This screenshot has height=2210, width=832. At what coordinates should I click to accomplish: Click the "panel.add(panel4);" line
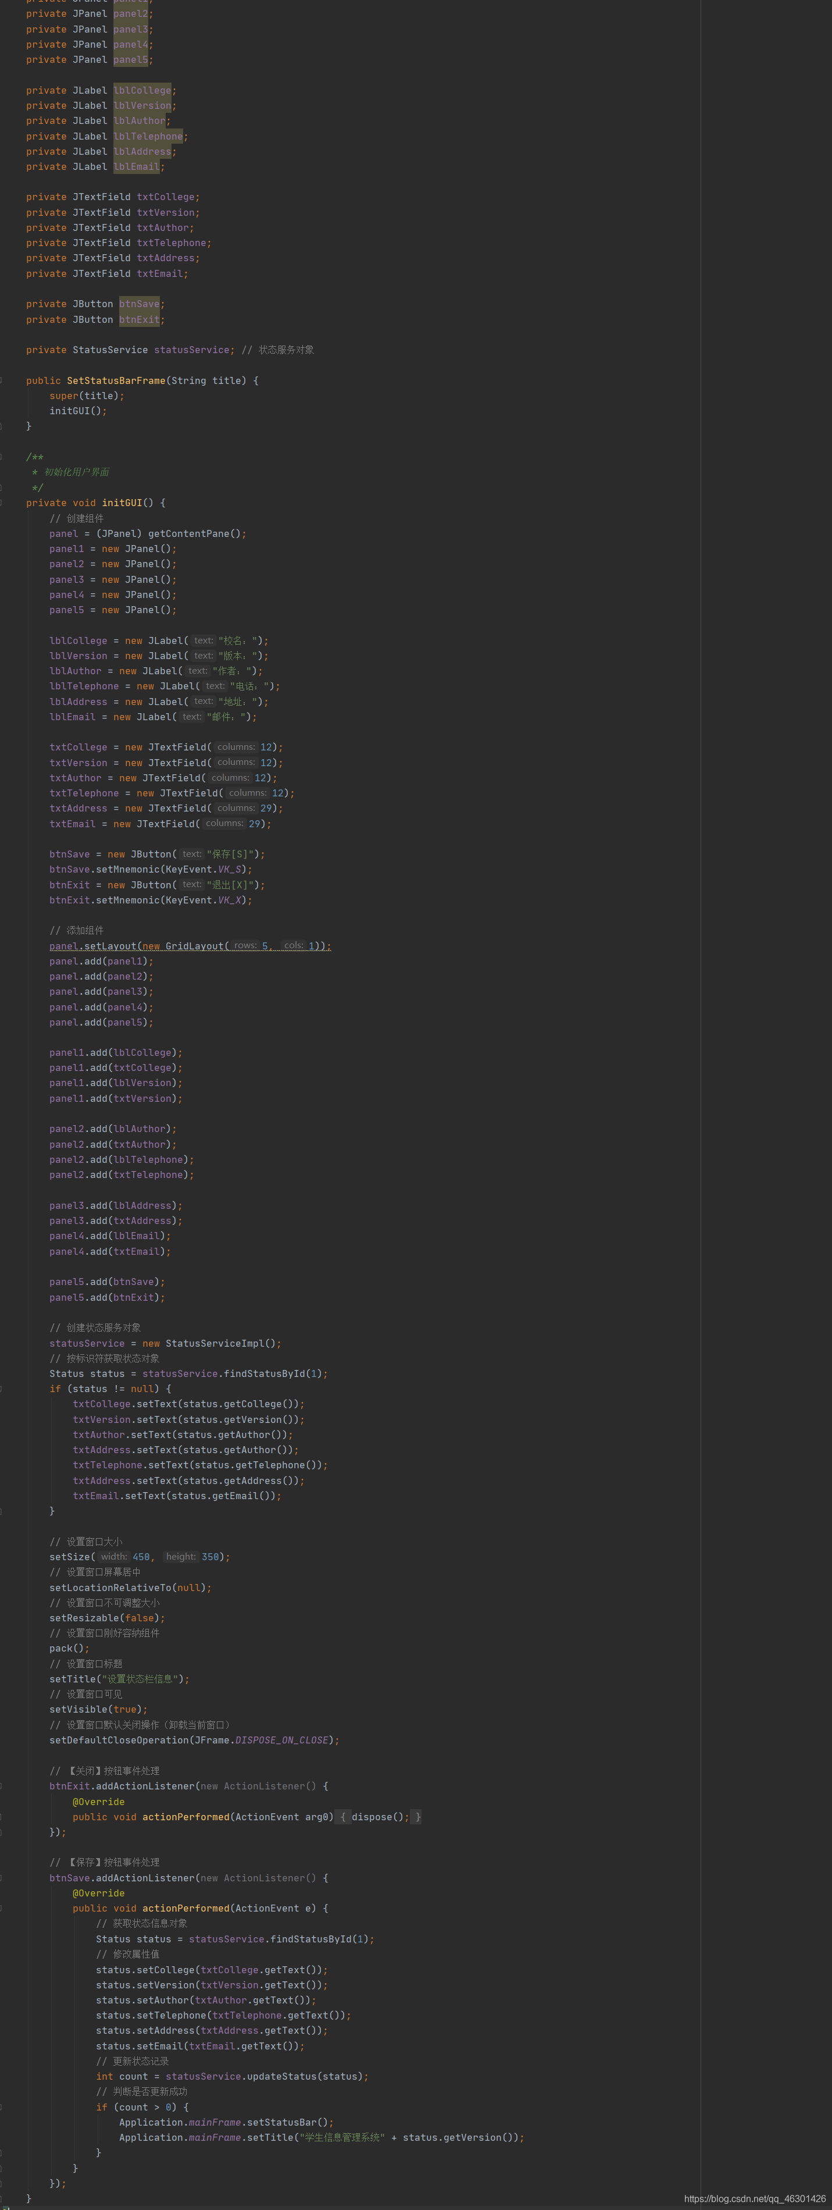click(x=101, y=1007)
